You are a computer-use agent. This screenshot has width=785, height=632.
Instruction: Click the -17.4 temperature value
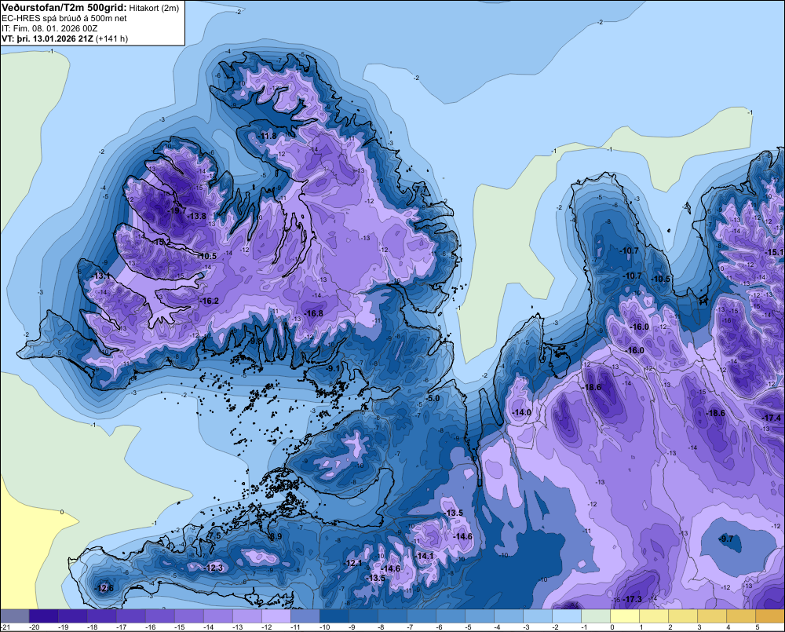tap(771, 418)
